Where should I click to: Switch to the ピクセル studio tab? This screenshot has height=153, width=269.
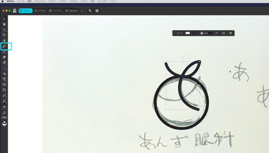[40, 11]
